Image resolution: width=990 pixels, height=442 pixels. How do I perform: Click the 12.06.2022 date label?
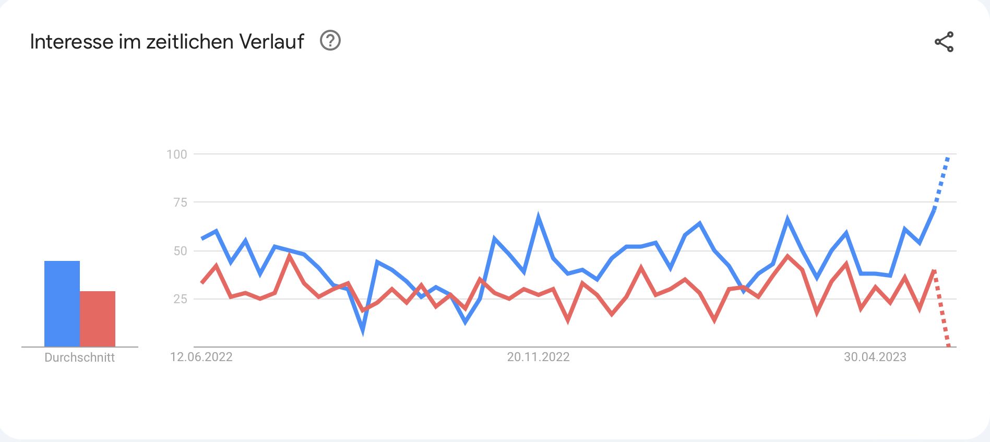coord(201,357)
